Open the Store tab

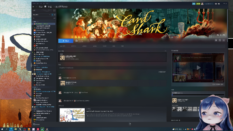tap(41, 7)
